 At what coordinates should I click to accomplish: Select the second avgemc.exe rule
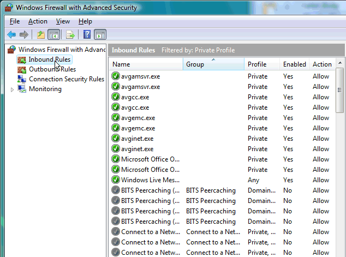pyautogui.click(x=138, y=128)
